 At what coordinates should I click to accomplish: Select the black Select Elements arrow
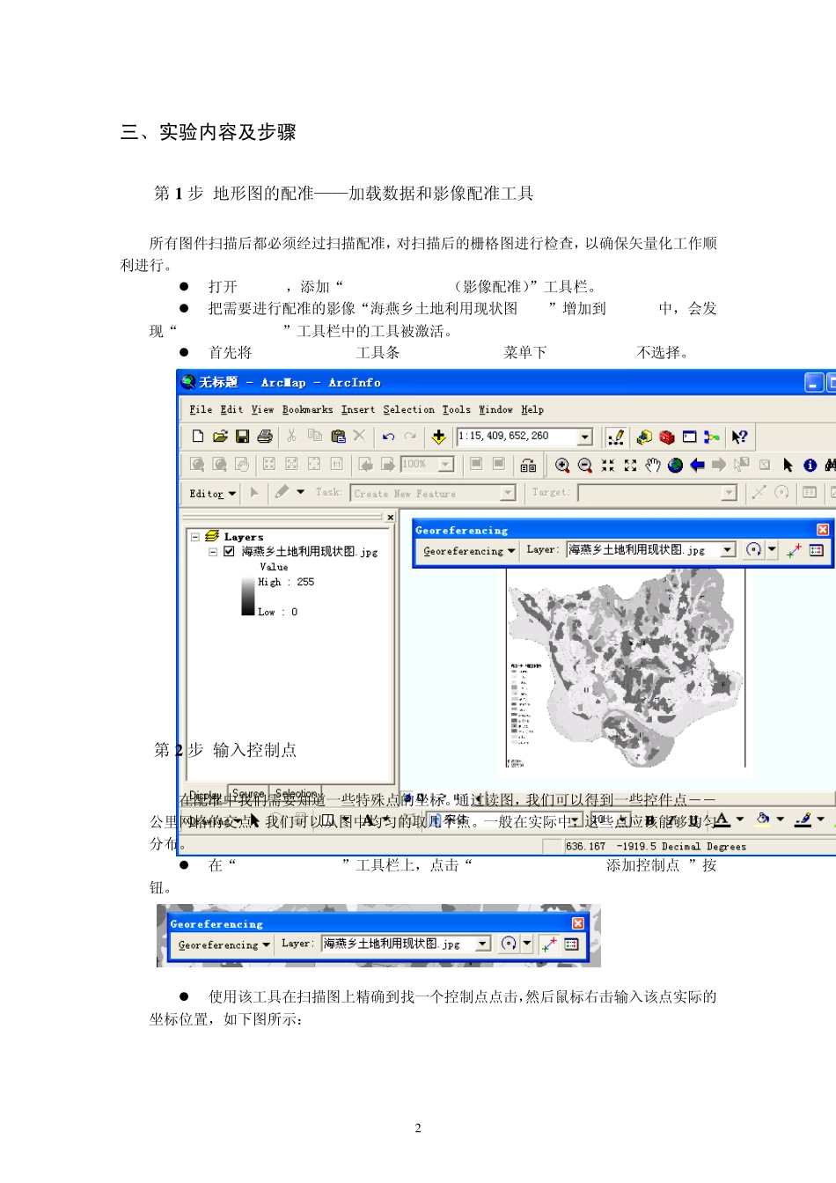788,465
